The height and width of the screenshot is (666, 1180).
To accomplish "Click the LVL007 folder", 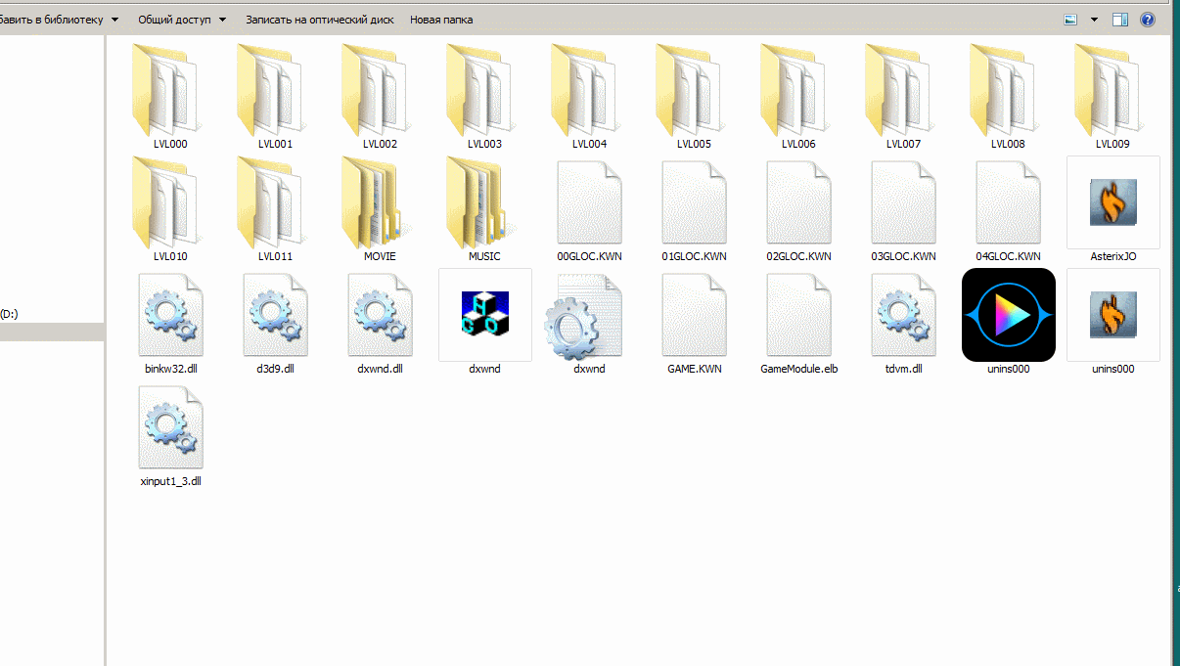I will [903, 98].
